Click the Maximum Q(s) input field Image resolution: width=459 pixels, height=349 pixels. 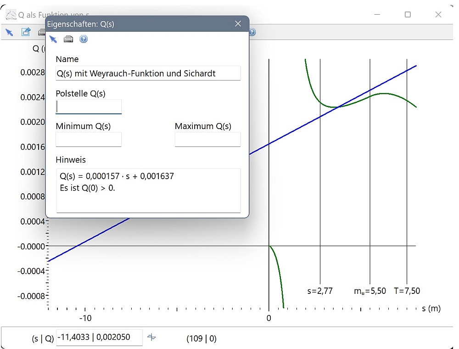click(x=207, y=140)
